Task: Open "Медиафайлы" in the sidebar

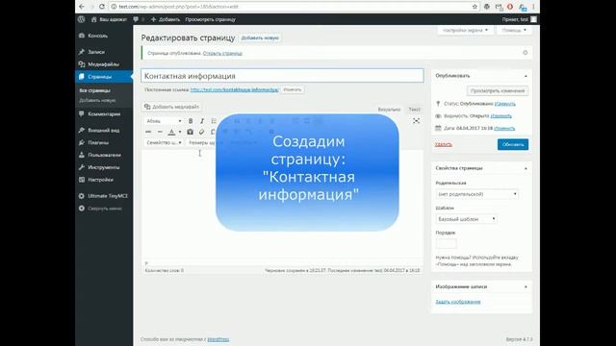Action: coord(104,64)
